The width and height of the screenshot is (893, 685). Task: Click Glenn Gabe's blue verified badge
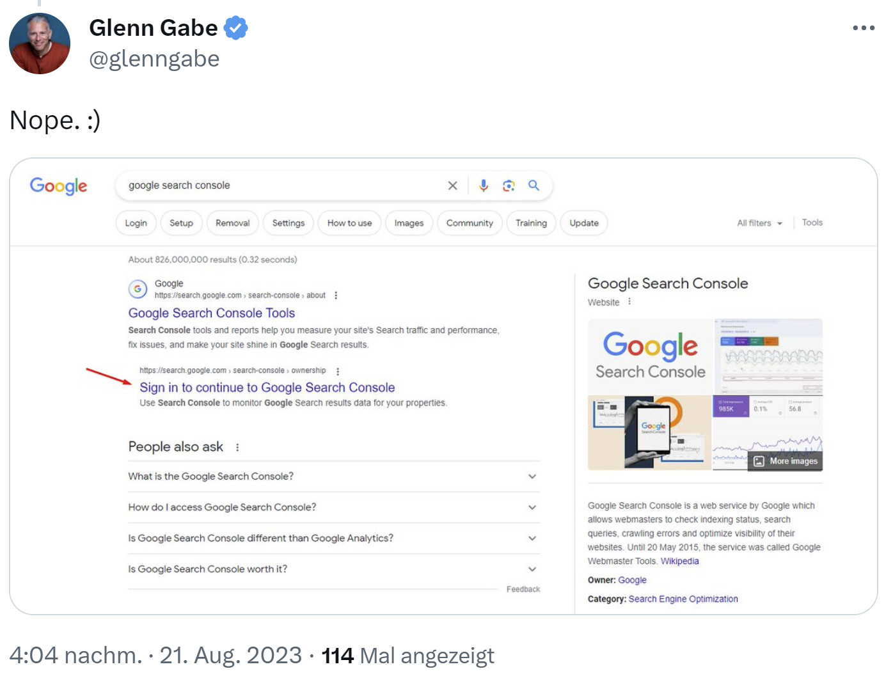coord(235,27)
